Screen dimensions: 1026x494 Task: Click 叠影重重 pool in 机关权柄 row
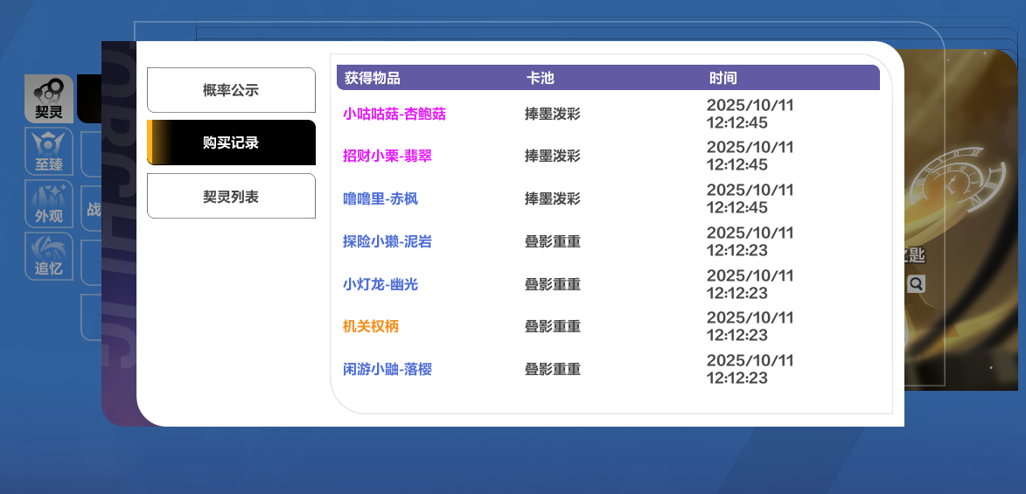tap(552, 326)
